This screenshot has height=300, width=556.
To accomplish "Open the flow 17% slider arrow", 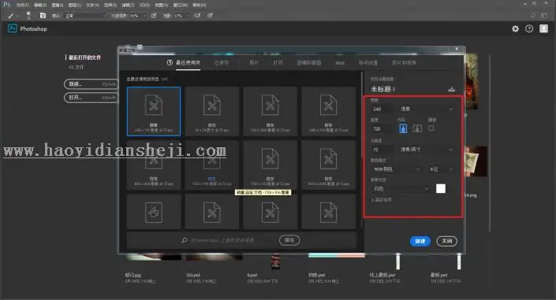I will 188,16.
